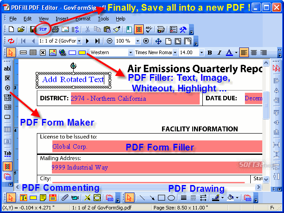The height and width of the screenshot is (213, 284).
Task: Add sticky note comment tool
Action: coord(43,197)
